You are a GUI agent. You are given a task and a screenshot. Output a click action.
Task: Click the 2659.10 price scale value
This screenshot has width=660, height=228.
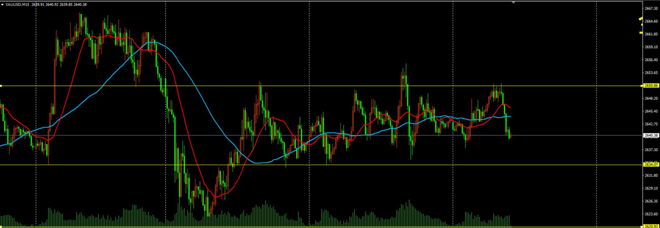pos(651,47)
